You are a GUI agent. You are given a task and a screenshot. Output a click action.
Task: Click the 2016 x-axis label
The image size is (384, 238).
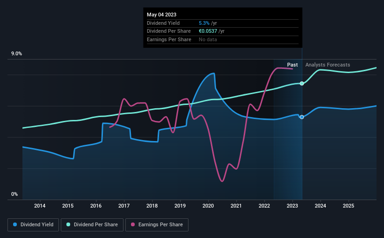96,206
